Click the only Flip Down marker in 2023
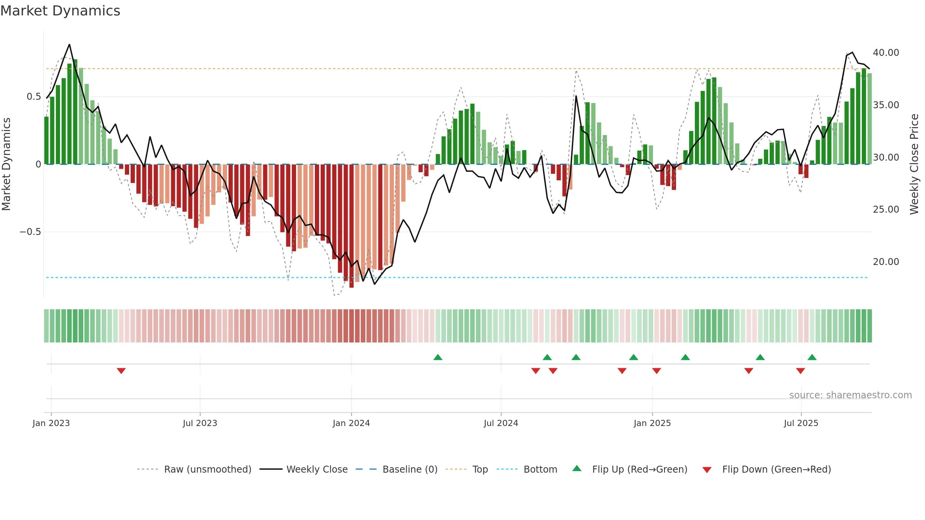925x520 pixels. click(121, 371)
